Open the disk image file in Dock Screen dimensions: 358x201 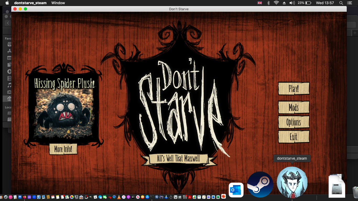(x=337, y=186)
